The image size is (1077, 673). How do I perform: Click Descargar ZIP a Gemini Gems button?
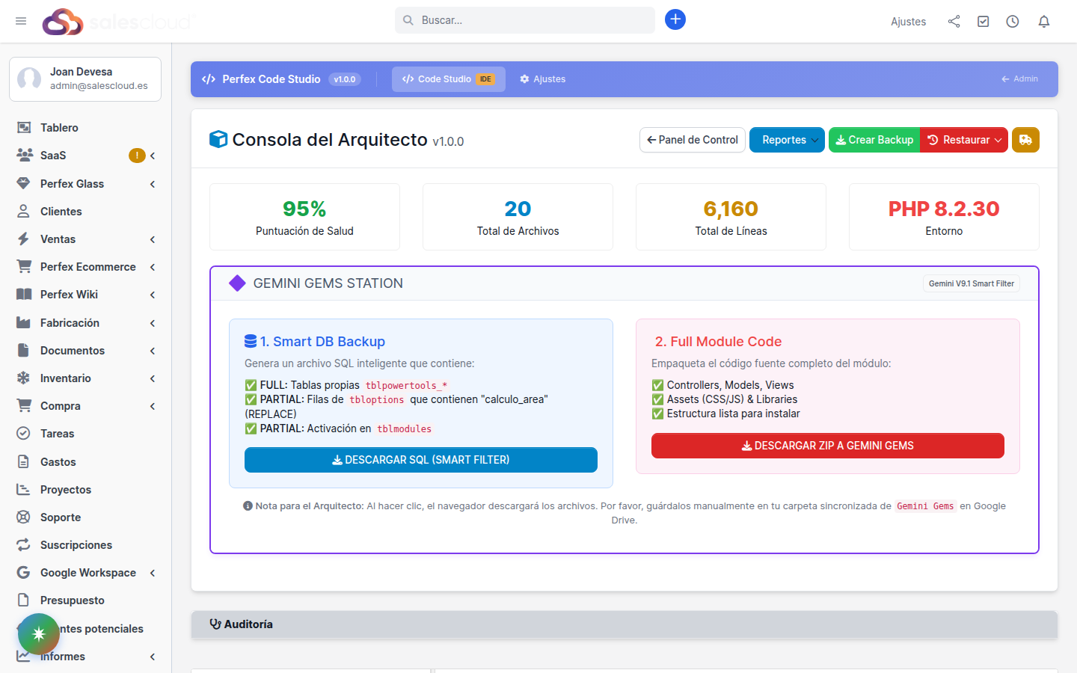pos(827,446)
